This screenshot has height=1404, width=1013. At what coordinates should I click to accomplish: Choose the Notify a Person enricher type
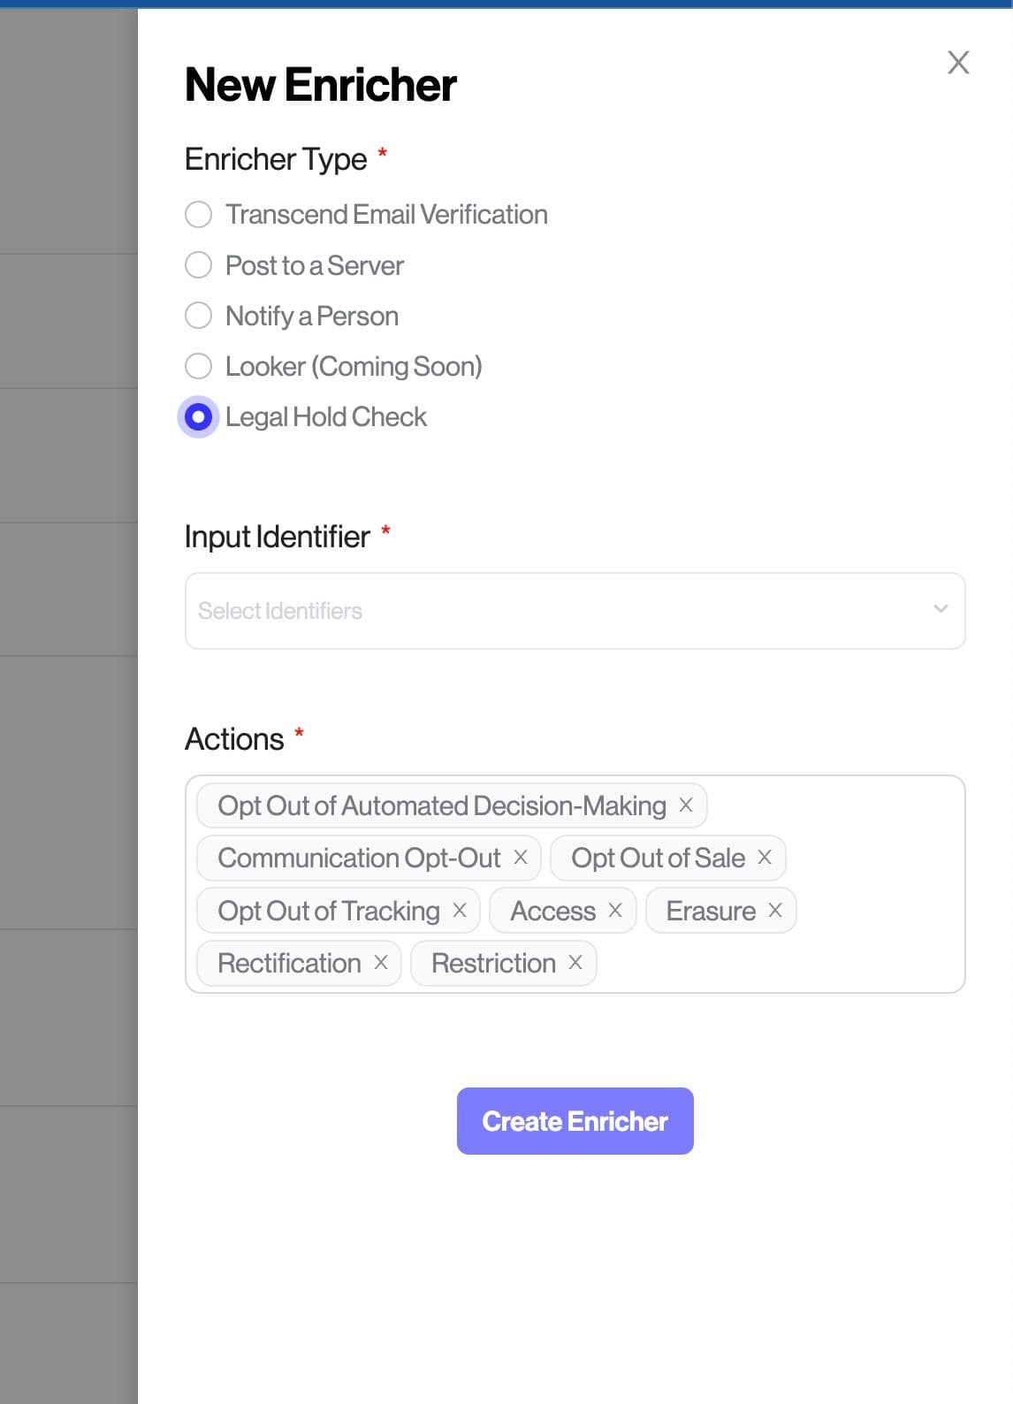pos(199,316)
